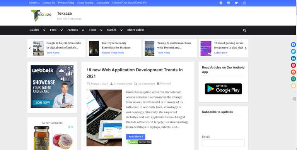297x150 pixels.
Task: Click the Tekraze logo image
Action: click(x=41, y=16)
